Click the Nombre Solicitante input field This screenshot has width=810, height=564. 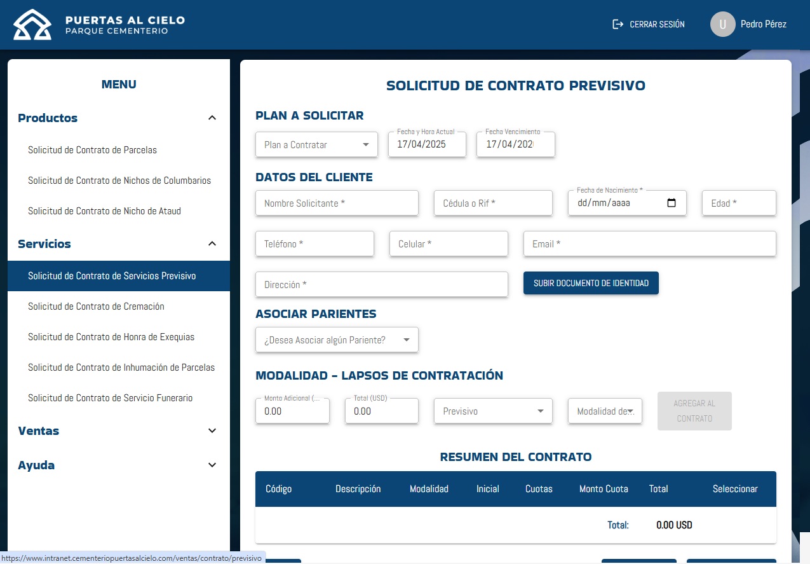click(337, 203)
